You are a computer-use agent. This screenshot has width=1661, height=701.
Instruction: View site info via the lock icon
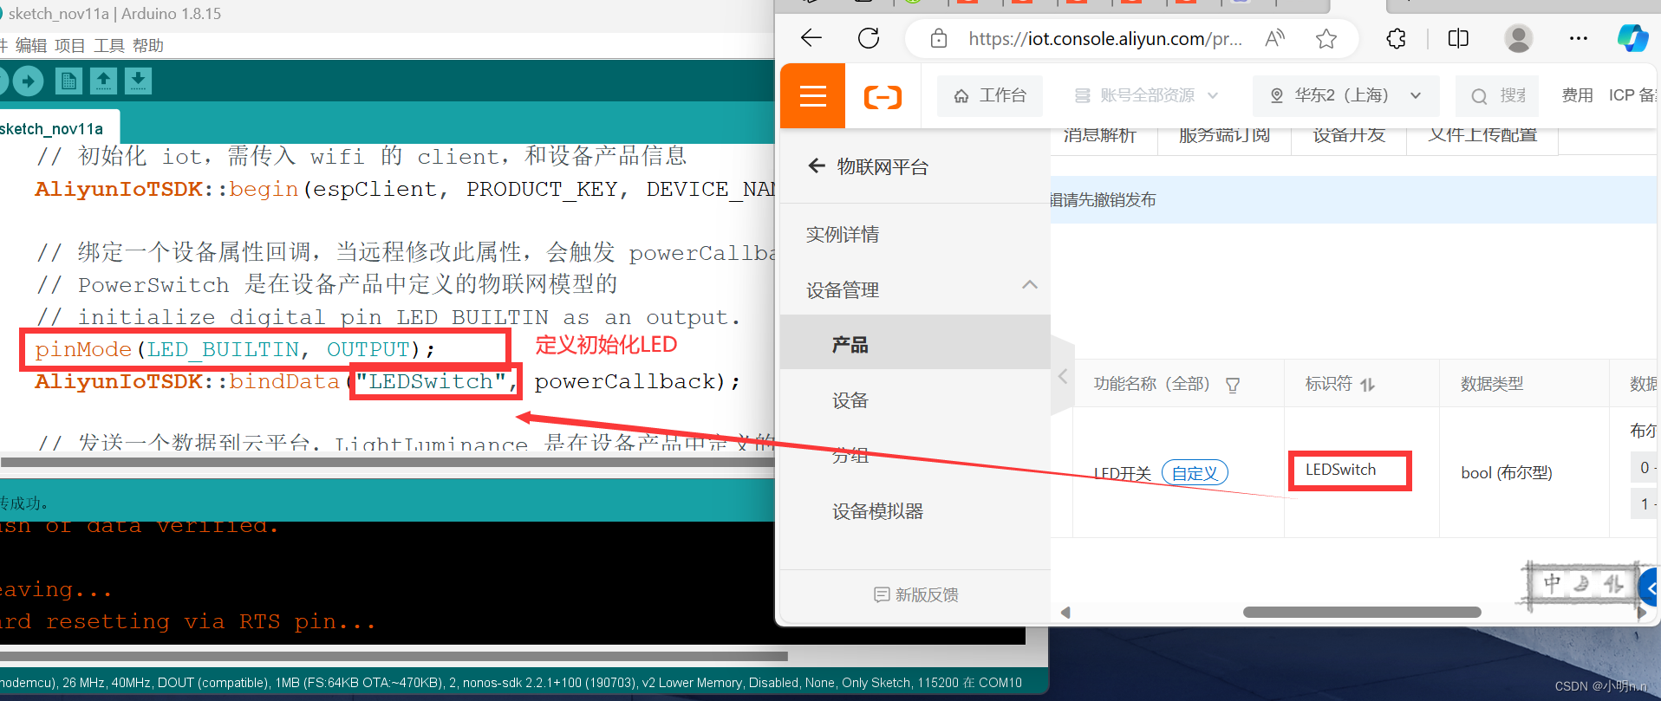(939, 39)
